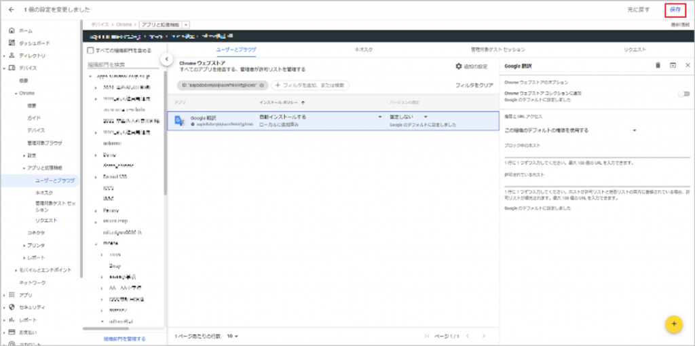Click the フィルタを追加、または検索 field
Screen dimensions: 695x346
tap(310, 85)
